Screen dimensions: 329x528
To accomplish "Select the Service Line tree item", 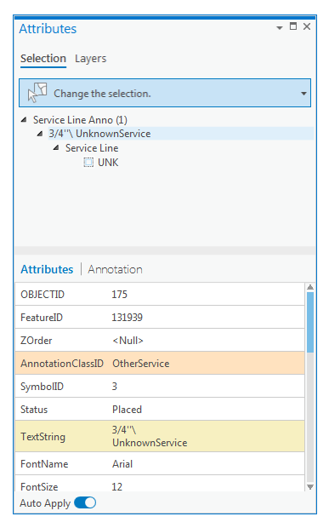I will point(92,148).
